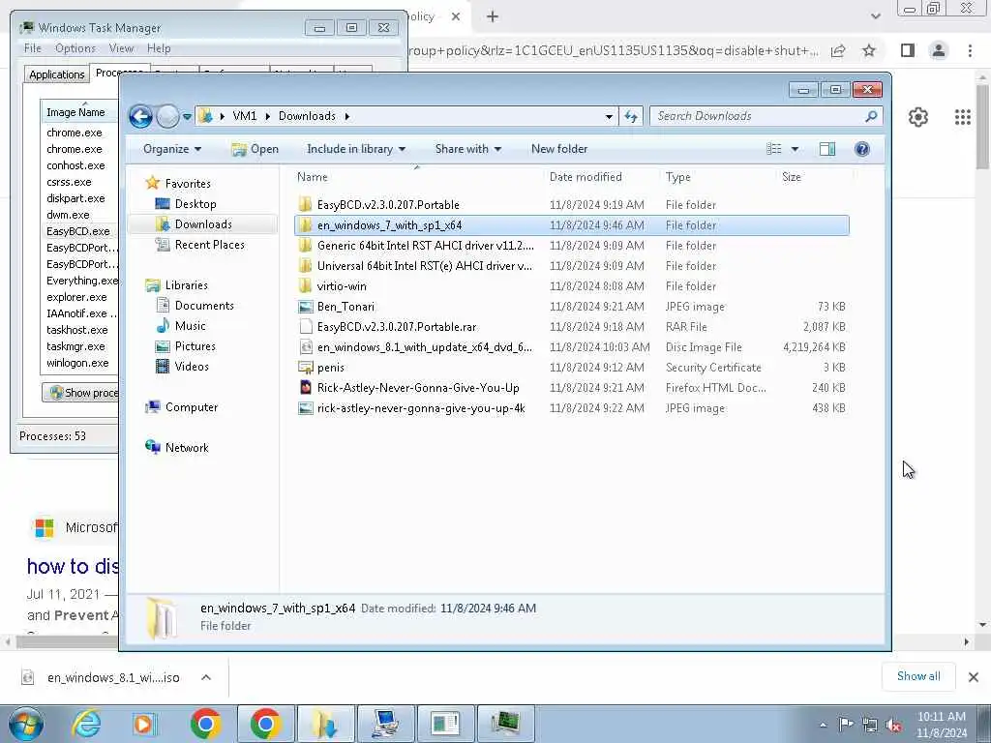Expand Share with dropdown
991x743 pixels.
tap(468, 149)
